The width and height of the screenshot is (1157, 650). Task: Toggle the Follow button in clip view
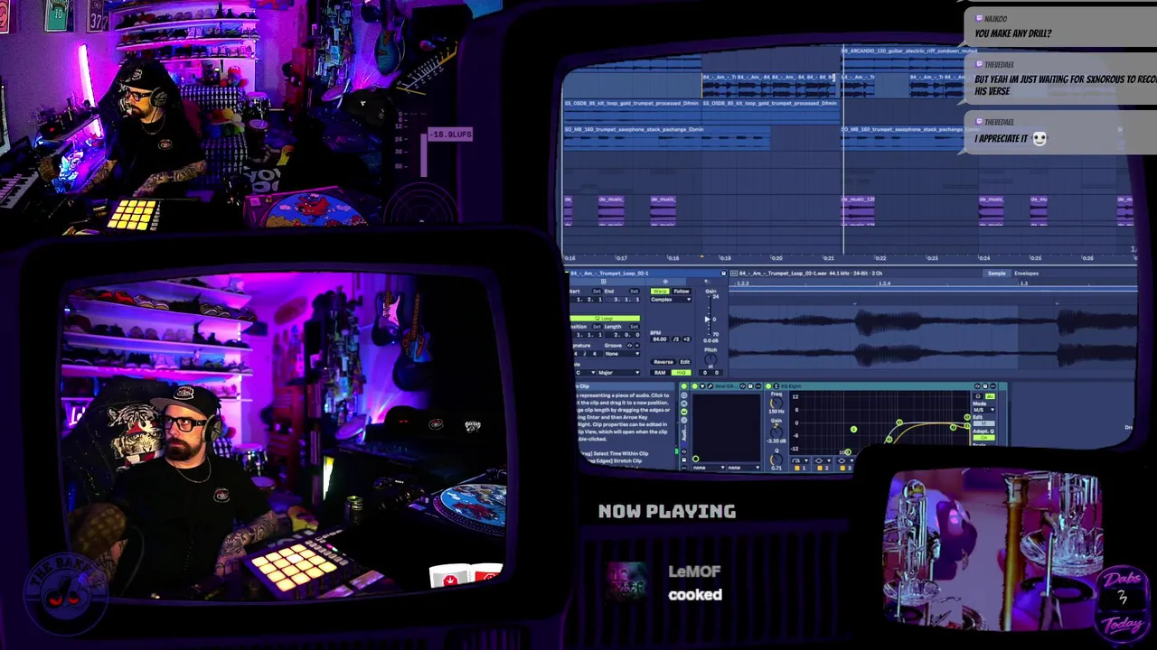[x=682, y=291]
